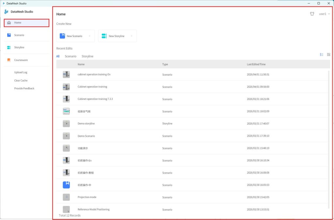Select the Storyline filter tab

pyautogui.click(x=87, y=56)
